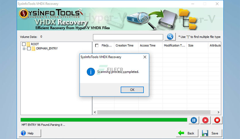The width and height of the screenshot is (240, 139).
Task: Minimize the SysInfoTools VHDX Recovery window
Action: coord(193,4)
